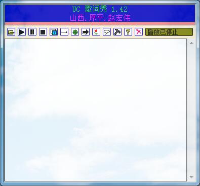
Task: Click the 山西.原平.赵宏伟 author text
Action: tap(100, 18)
